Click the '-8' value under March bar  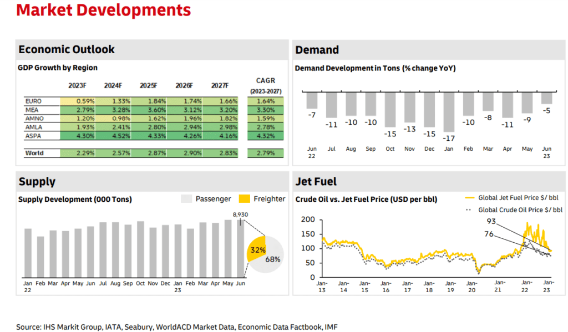tap(488, 118)
